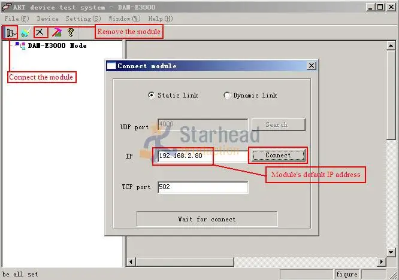Click the 'figure' status bar panel
399x280 pixels.
coord(347,274)
